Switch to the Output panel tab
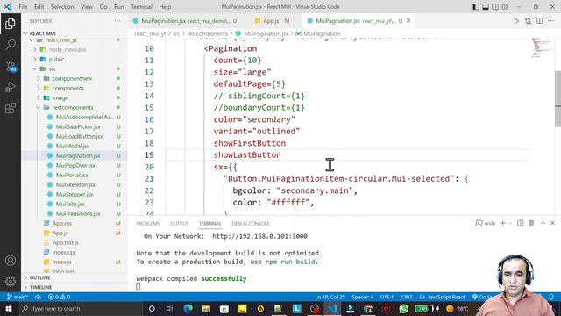 click(179, 224)
